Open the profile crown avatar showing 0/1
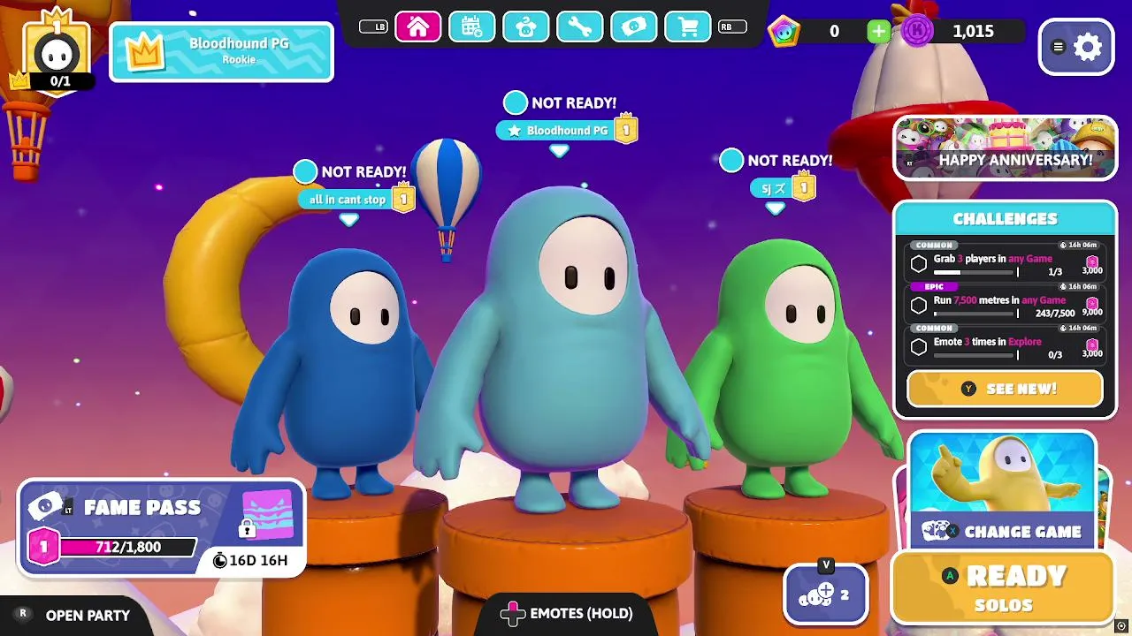The height and width of the screenshot is (636, 1132). (57, 53)
